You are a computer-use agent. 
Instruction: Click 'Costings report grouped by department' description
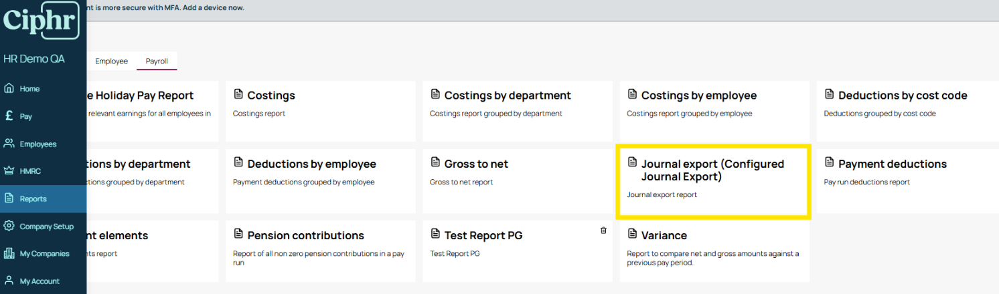(496, 114)
